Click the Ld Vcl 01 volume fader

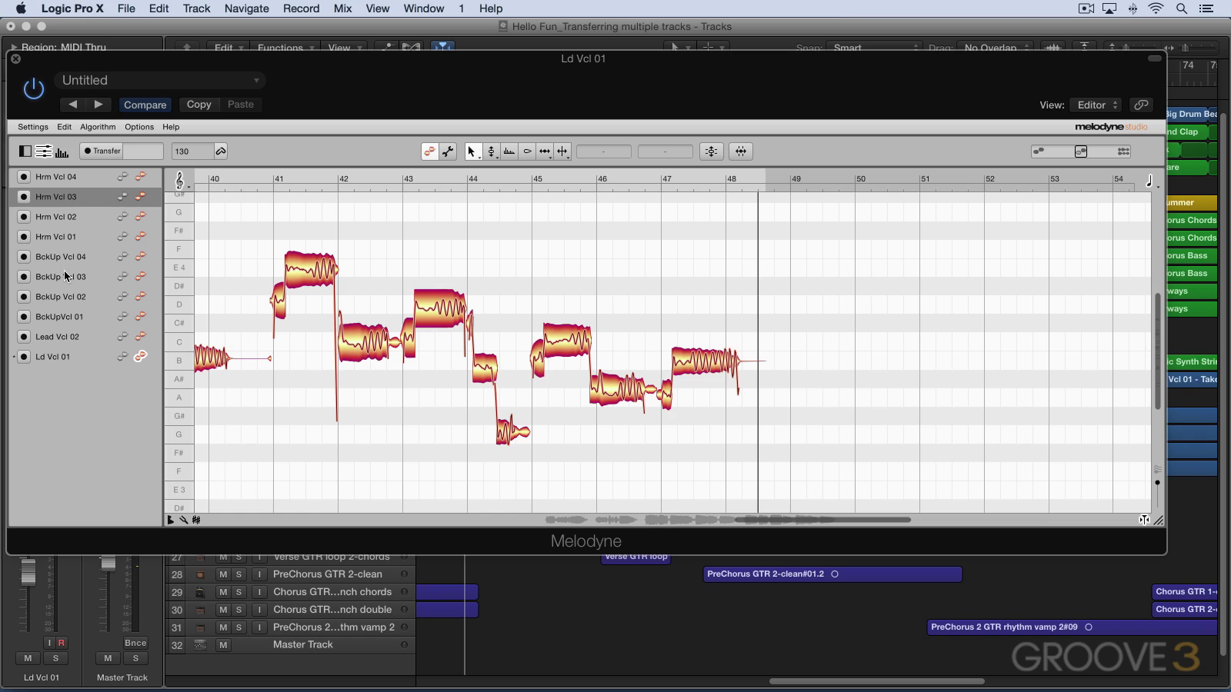[x=28, y=571]
